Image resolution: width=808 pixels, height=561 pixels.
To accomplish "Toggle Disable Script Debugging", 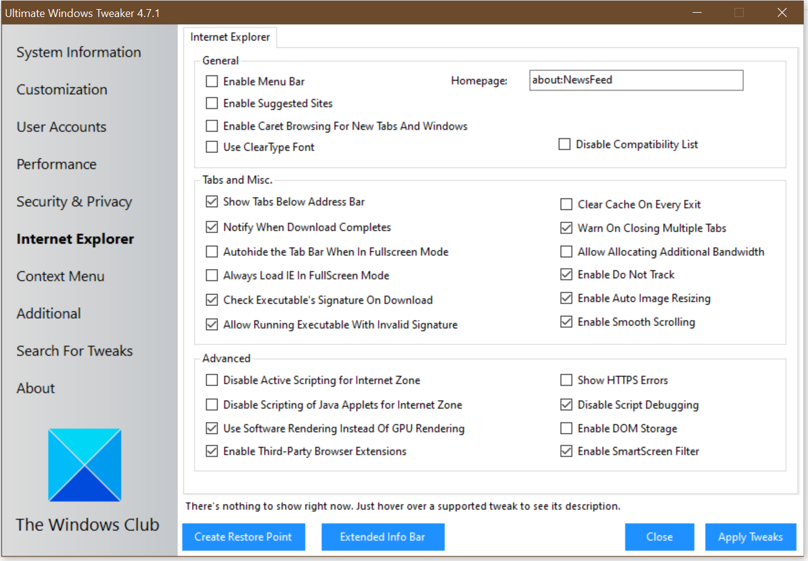I will pyautogui.click(x=566, y=405).
